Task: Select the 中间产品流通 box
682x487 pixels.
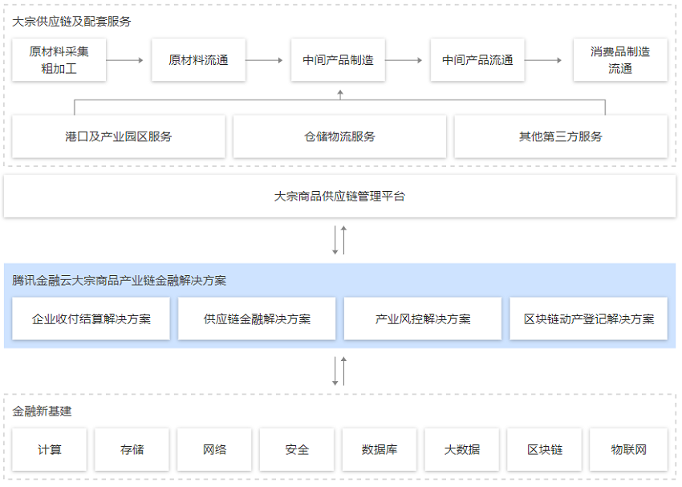Action: pos(477,60)
